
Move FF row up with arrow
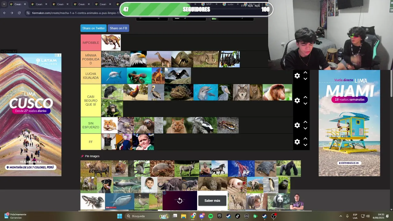coord(305,139)
